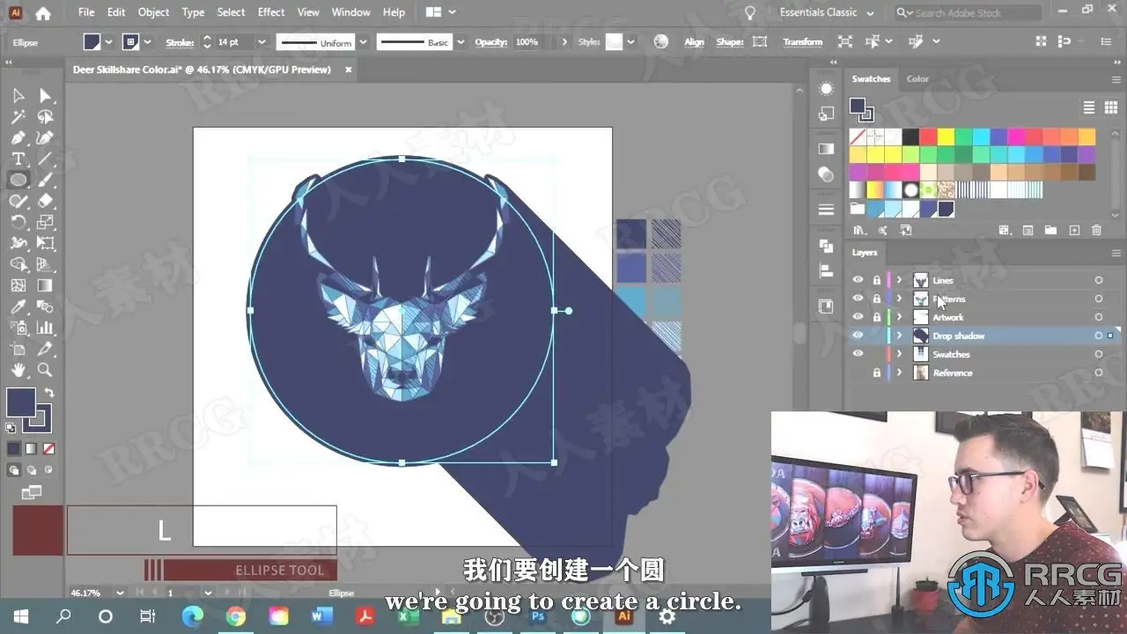
Task: Select the Eraser tool
Action: (45, 201)
